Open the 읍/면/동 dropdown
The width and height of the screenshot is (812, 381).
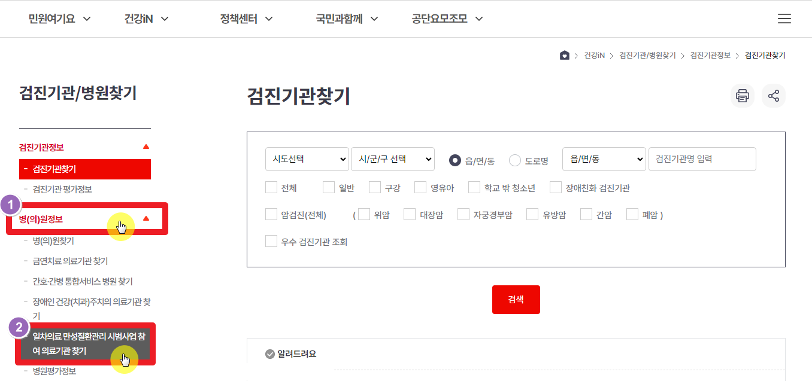coord(604,159)
